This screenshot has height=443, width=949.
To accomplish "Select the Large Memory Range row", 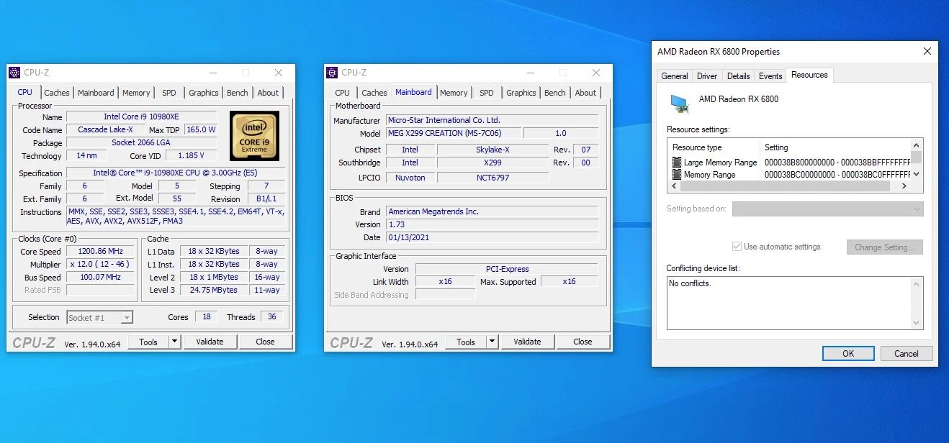I will [790, 163].
